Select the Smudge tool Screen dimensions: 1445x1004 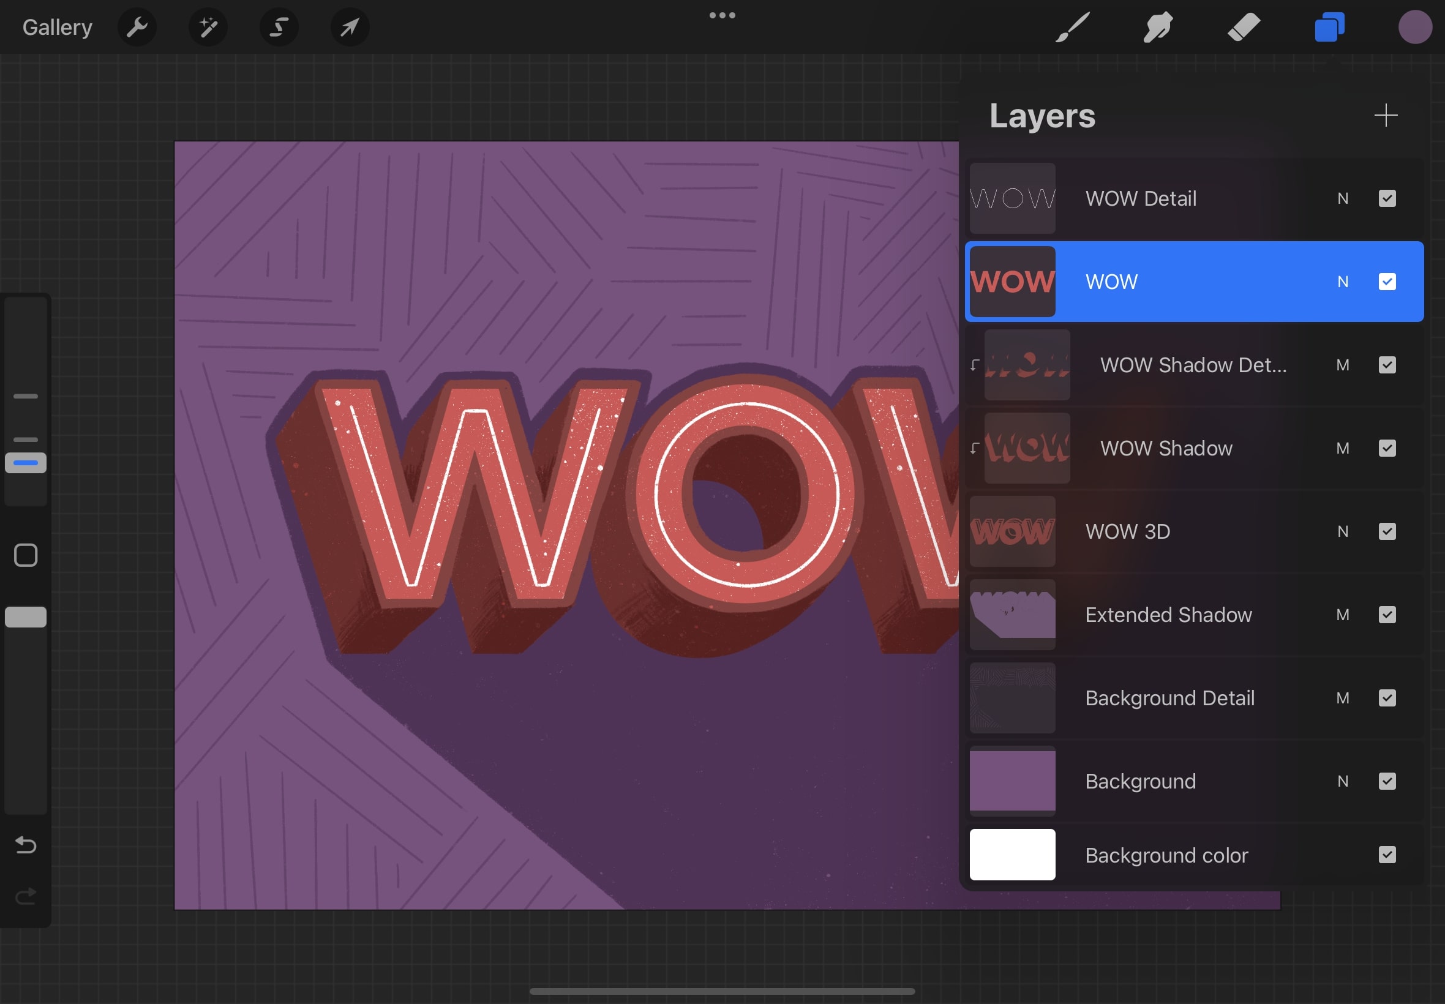[x=1157, y=26]
